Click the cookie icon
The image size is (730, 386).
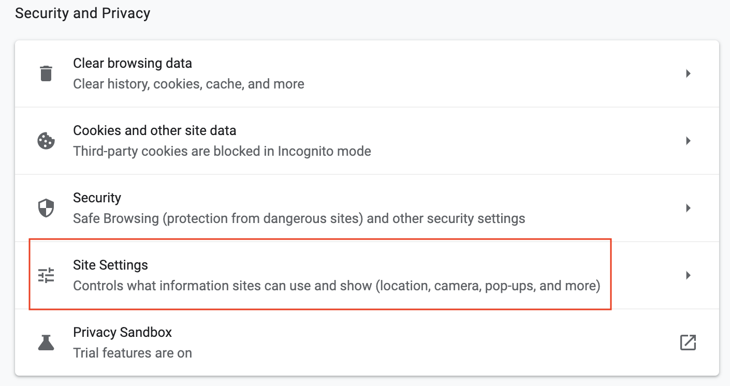pos(46,141)
